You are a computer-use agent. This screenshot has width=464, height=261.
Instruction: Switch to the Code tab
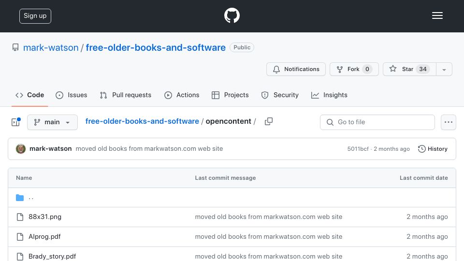(29, 95)
